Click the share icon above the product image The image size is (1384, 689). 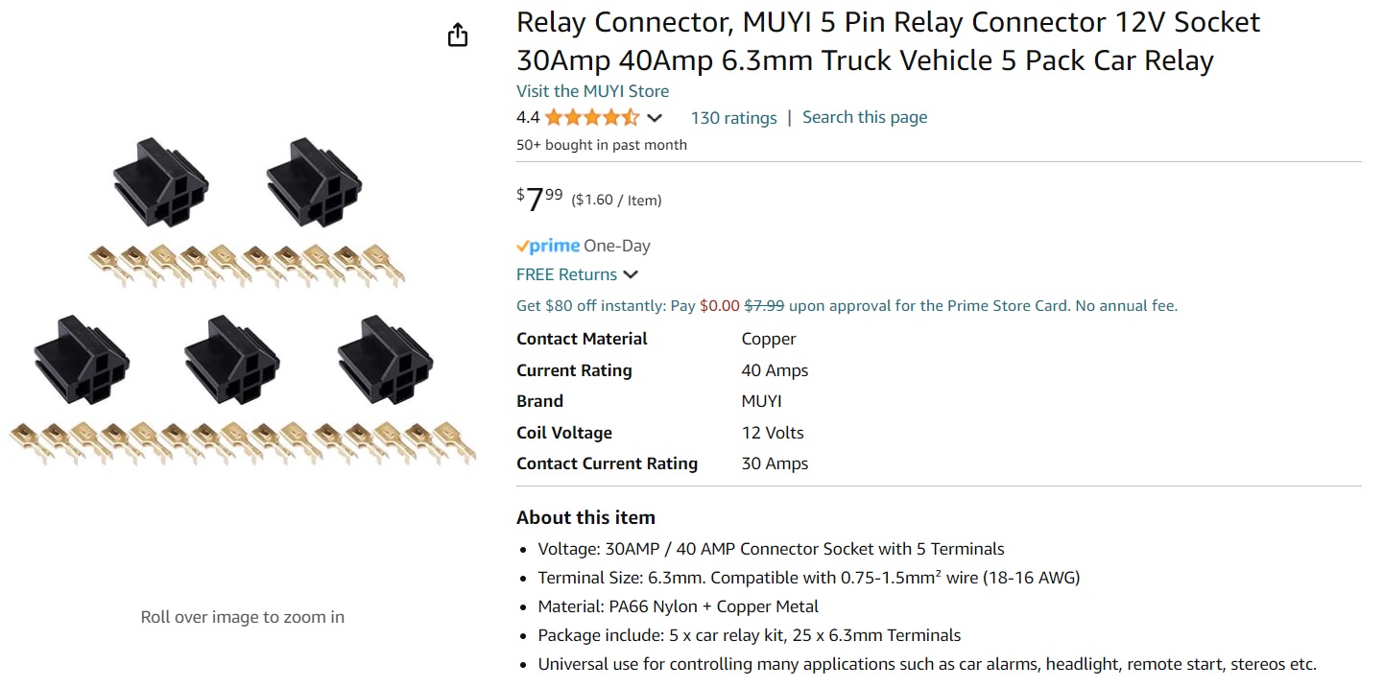click(x=458, y=36)
